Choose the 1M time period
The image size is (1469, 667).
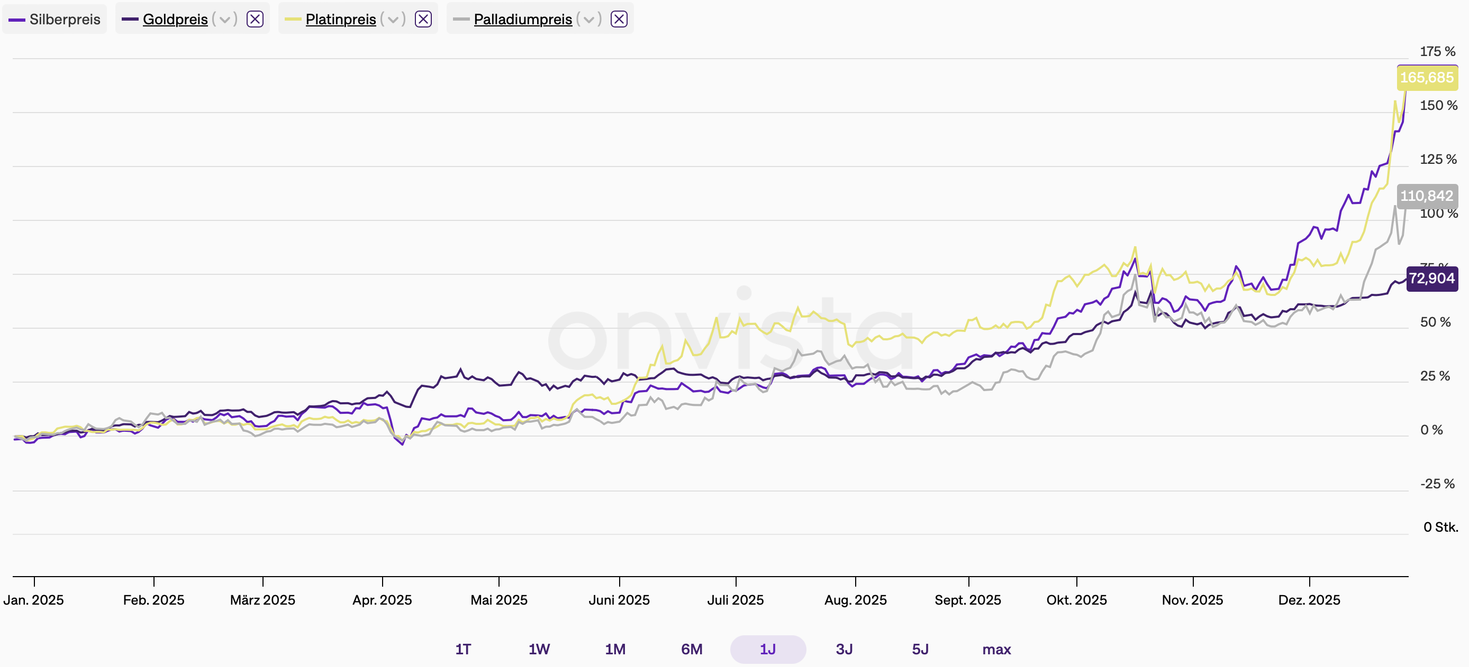pyautogui.click(x=615, y=650)
